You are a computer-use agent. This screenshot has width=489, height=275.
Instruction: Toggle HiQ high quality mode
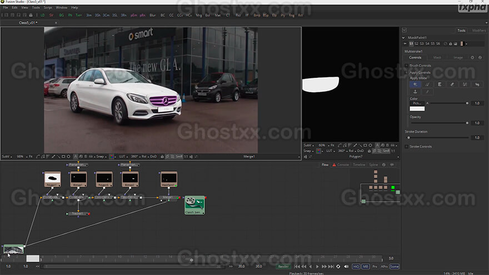pos(356,267)
